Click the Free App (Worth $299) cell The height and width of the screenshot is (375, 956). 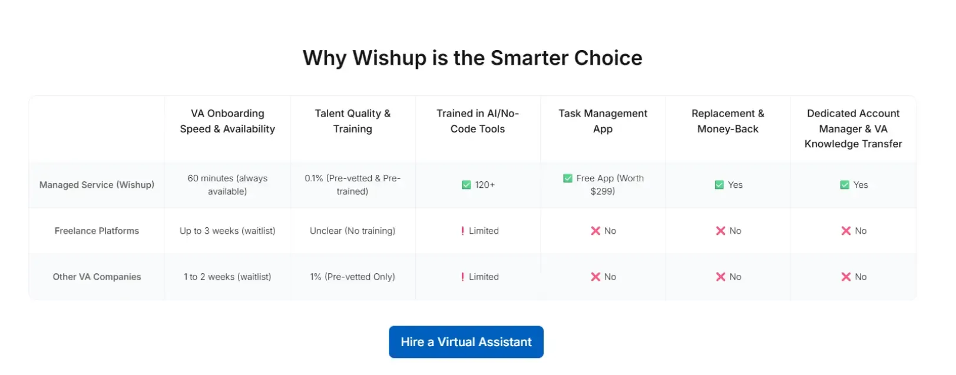(x=603, y=184)
